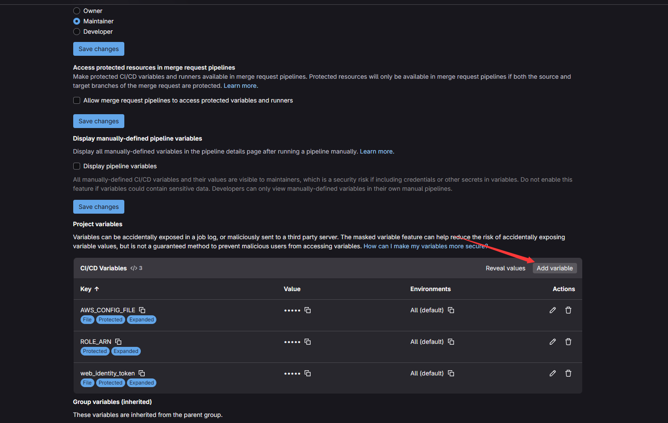
Task: Copy the AWS_CONFIG_FILE masked value
Action: [x=308, y=310]
